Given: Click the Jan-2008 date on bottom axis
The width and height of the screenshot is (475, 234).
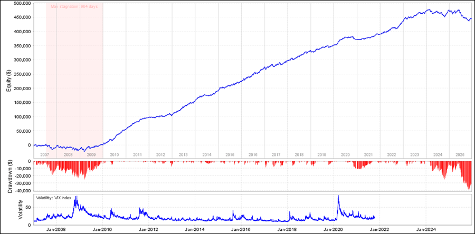Looking at the screenshot, I should click(56, 230).
